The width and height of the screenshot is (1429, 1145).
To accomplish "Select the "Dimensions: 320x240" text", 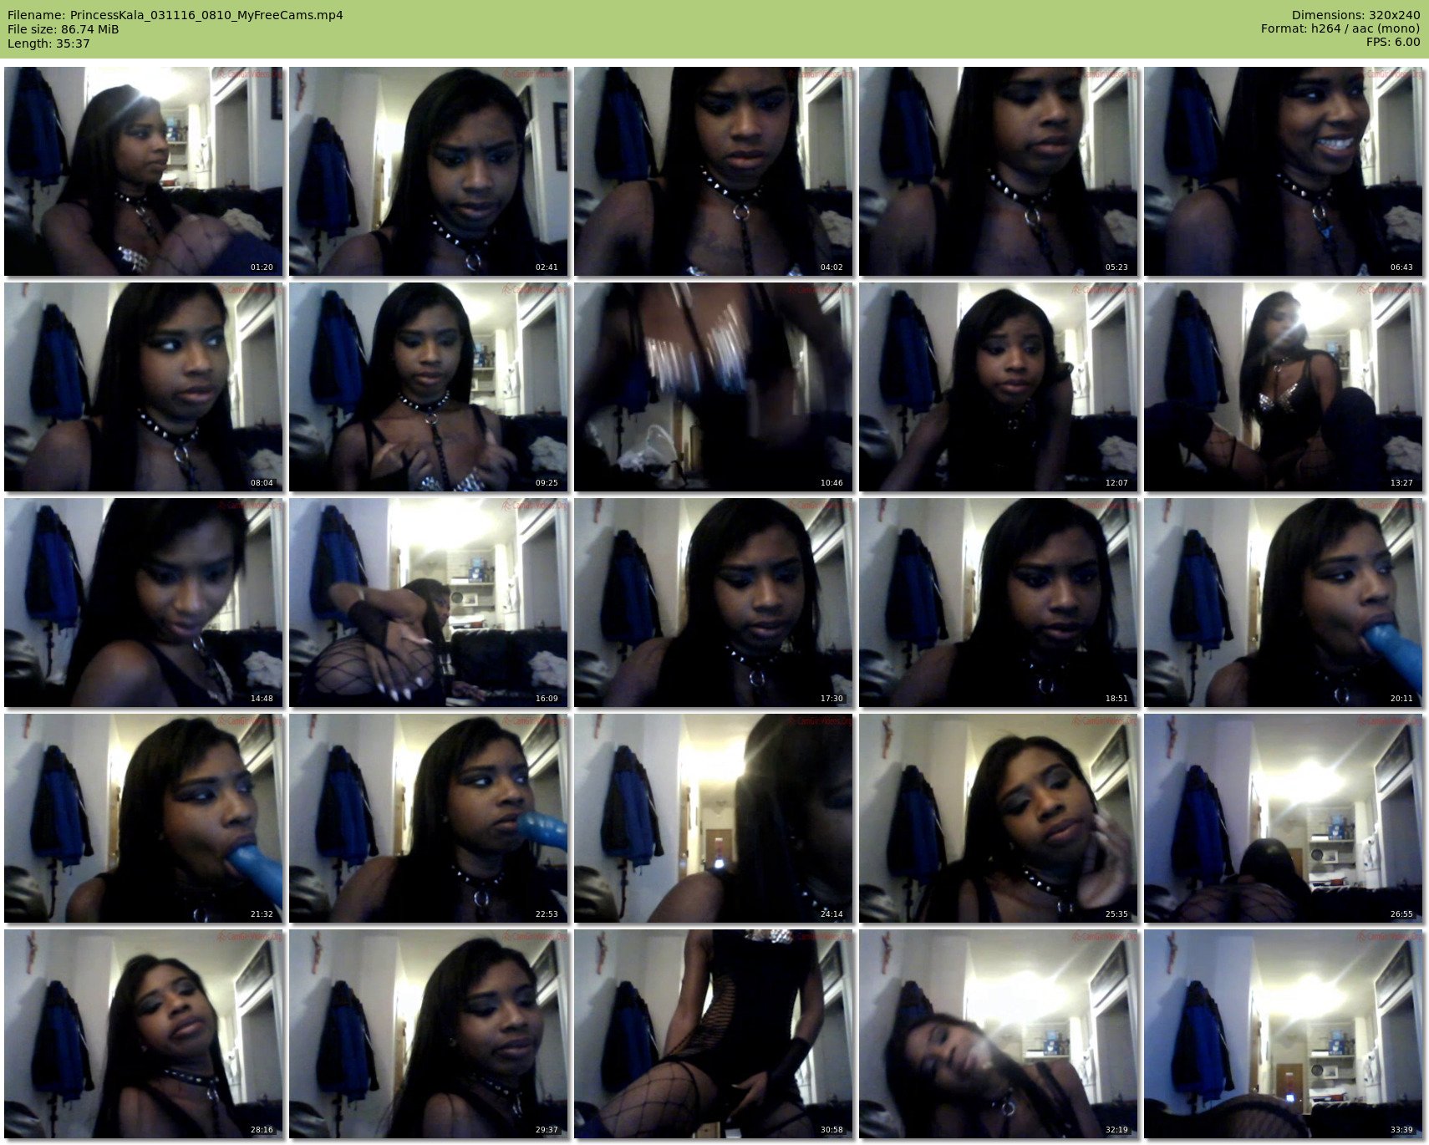I will [1355, 15].
